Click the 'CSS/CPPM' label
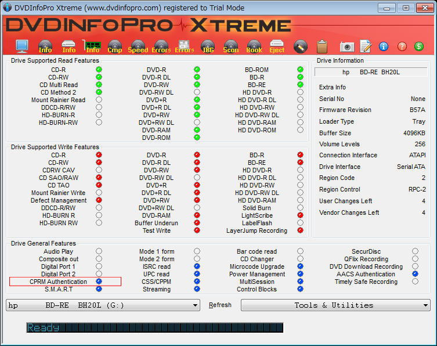The image size is (437, 346). point(156,282)
